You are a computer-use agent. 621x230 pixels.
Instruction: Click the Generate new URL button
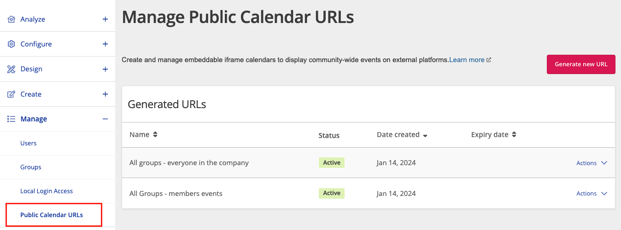pos(581,64)
